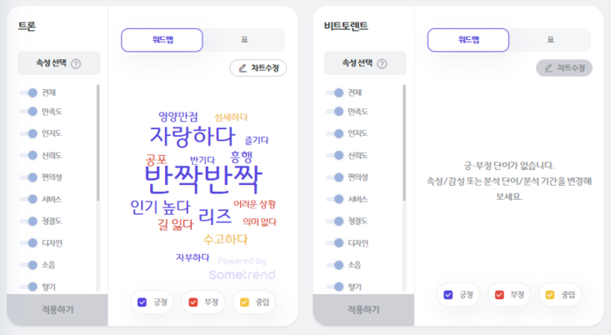611x335 pixels.
Task: Toggle 만족도 switch in 트론 panel
Action: click(x=29, y=112)
